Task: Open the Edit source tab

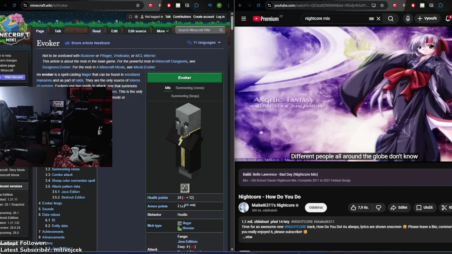Action: pos(137,31)
